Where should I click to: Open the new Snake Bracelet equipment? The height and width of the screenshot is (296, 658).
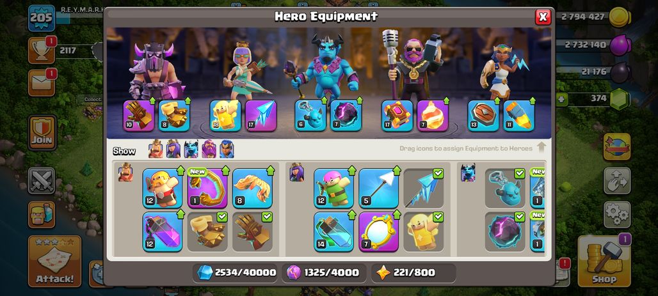coord(207,188)
